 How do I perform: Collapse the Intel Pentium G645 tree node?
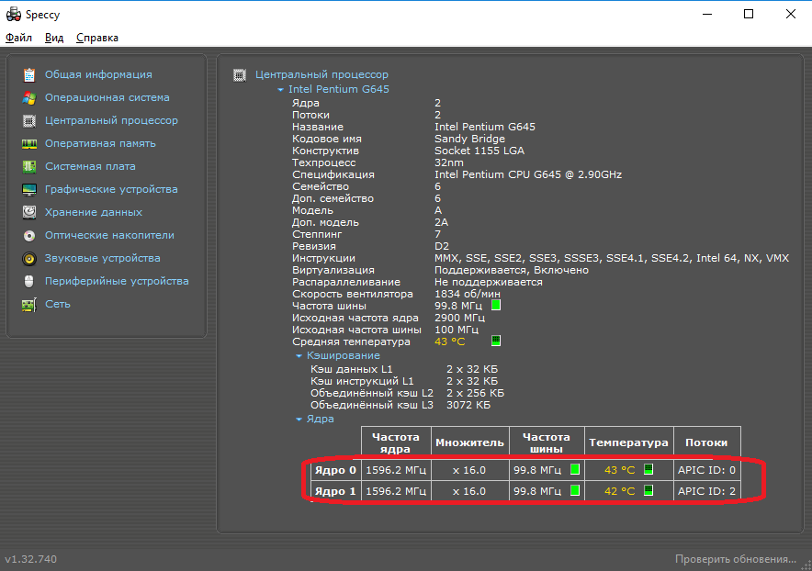(x=281, y=90)
